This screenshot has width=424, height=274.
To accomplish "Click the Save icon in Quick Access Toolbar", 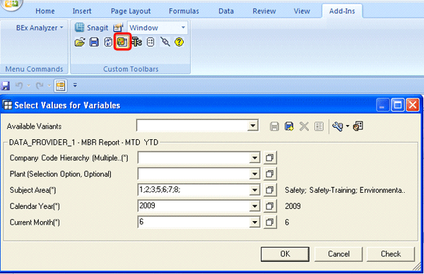I will point(5,86).
